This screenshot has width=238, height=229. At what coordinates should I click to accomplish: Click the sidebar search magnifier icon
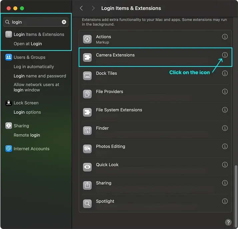coord(7,22)
